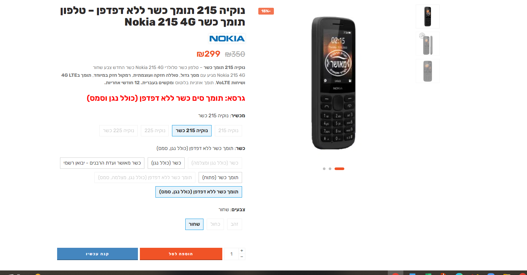527x275 pixels.
Task: Pick the blue color כחול swatch
Action: 215,224
